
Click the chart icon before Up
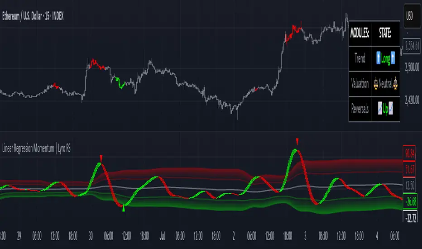point(380,109)
